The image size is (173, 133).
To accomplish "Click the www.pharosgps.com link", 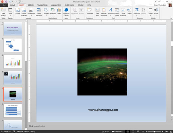I will point(103,110).
